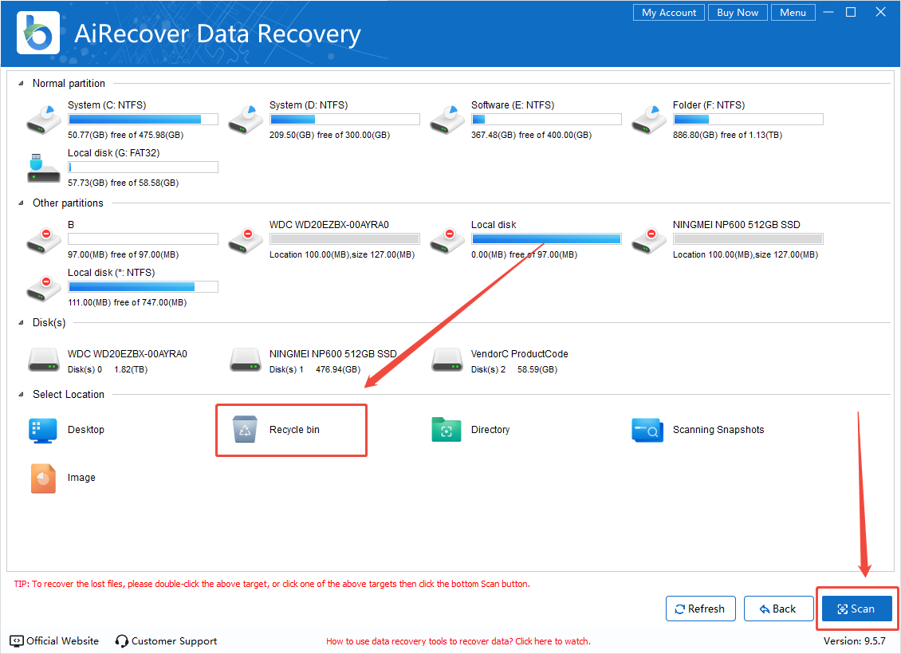This screenshot has width=901, height=654.
Task: Open the Menu item in title bar
Action: tap(793, 13)
